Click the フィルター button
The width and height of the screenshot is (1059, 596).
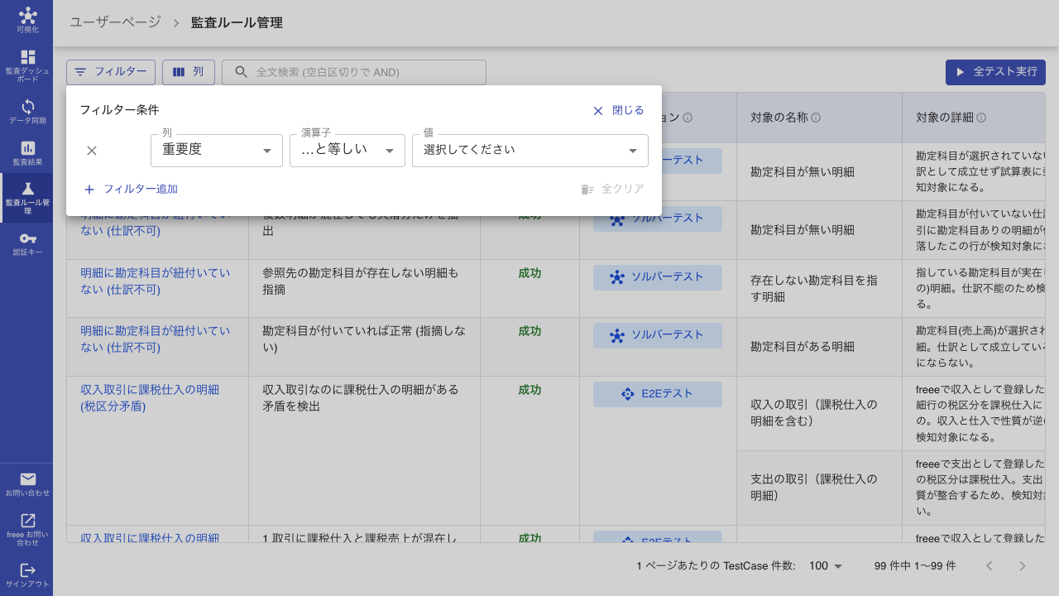point(111,72)
